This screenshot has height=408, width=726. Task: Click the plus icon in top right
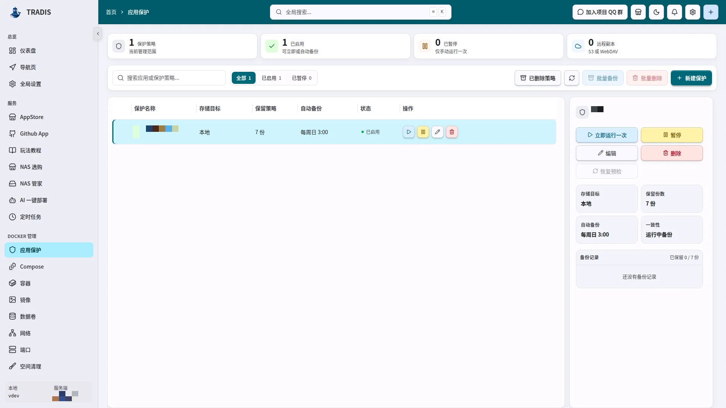click(x=711, y=12)
